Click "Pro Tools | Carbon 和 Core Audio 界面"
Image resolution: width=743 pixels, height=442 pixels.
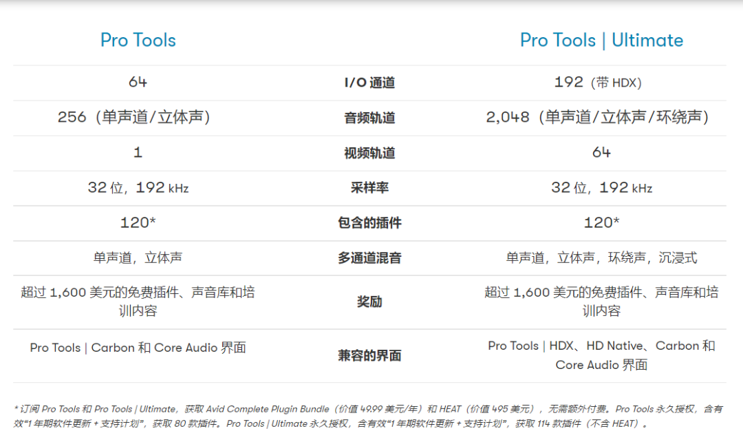(x=138, y=348)
